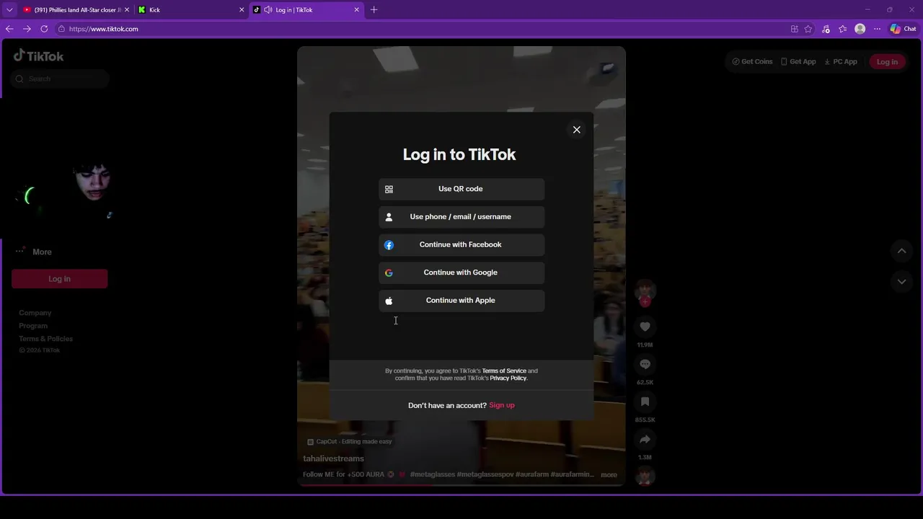The image size is (923, 519).
Task: Click QR code icon in login option
Action: [389, 189]
